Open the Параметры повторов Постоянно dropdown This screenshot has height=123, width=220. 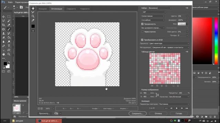(x=174, y=104)
